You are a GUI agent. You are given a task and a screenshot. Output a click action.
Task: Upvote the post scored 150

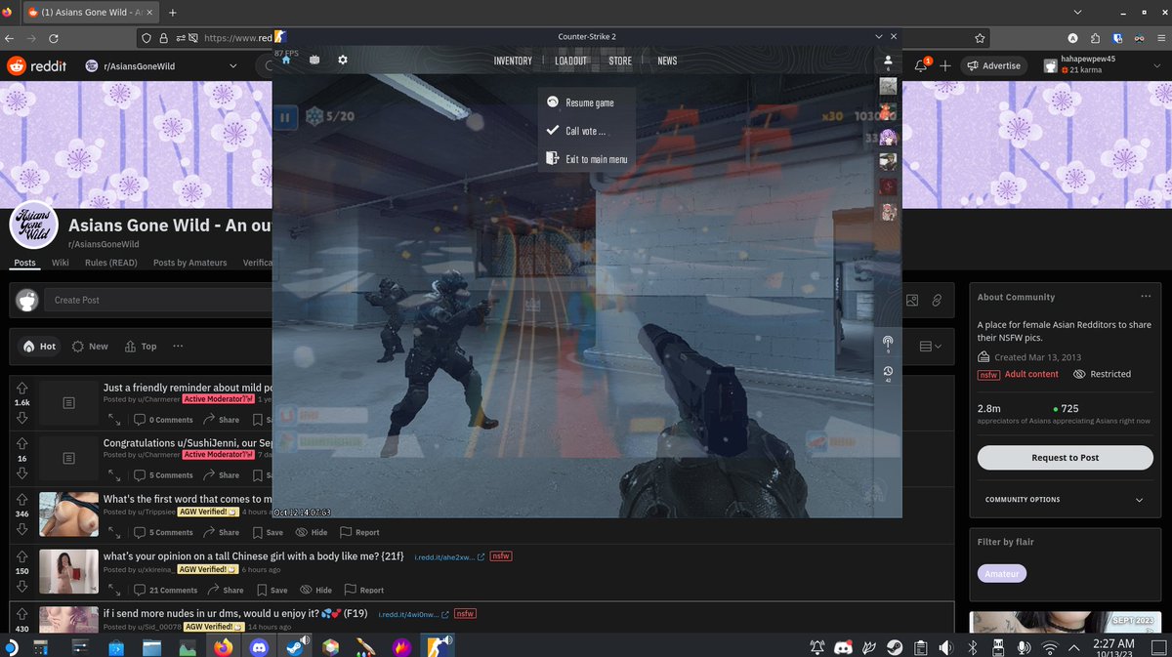[x=21, y=556]
